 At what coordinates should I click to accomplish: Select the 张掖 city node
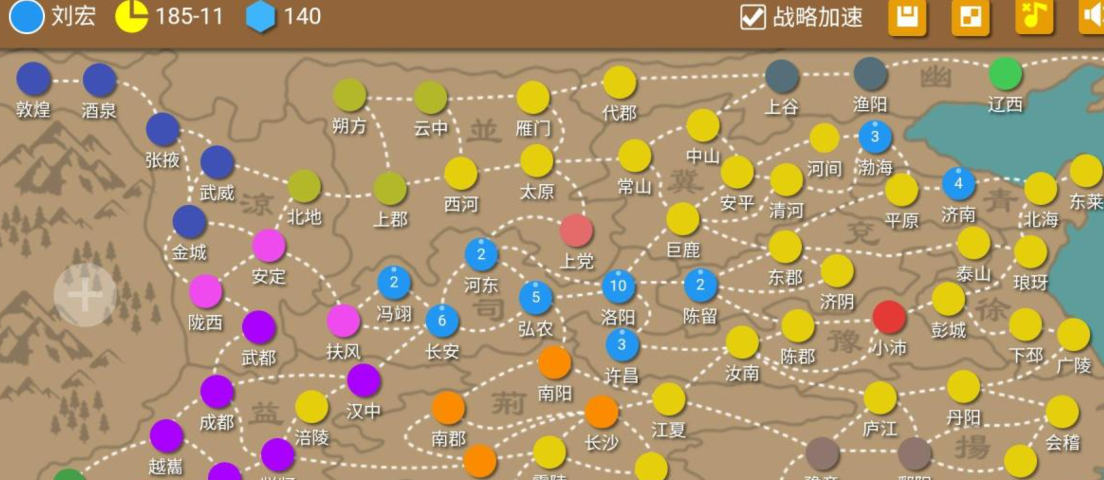163,130
